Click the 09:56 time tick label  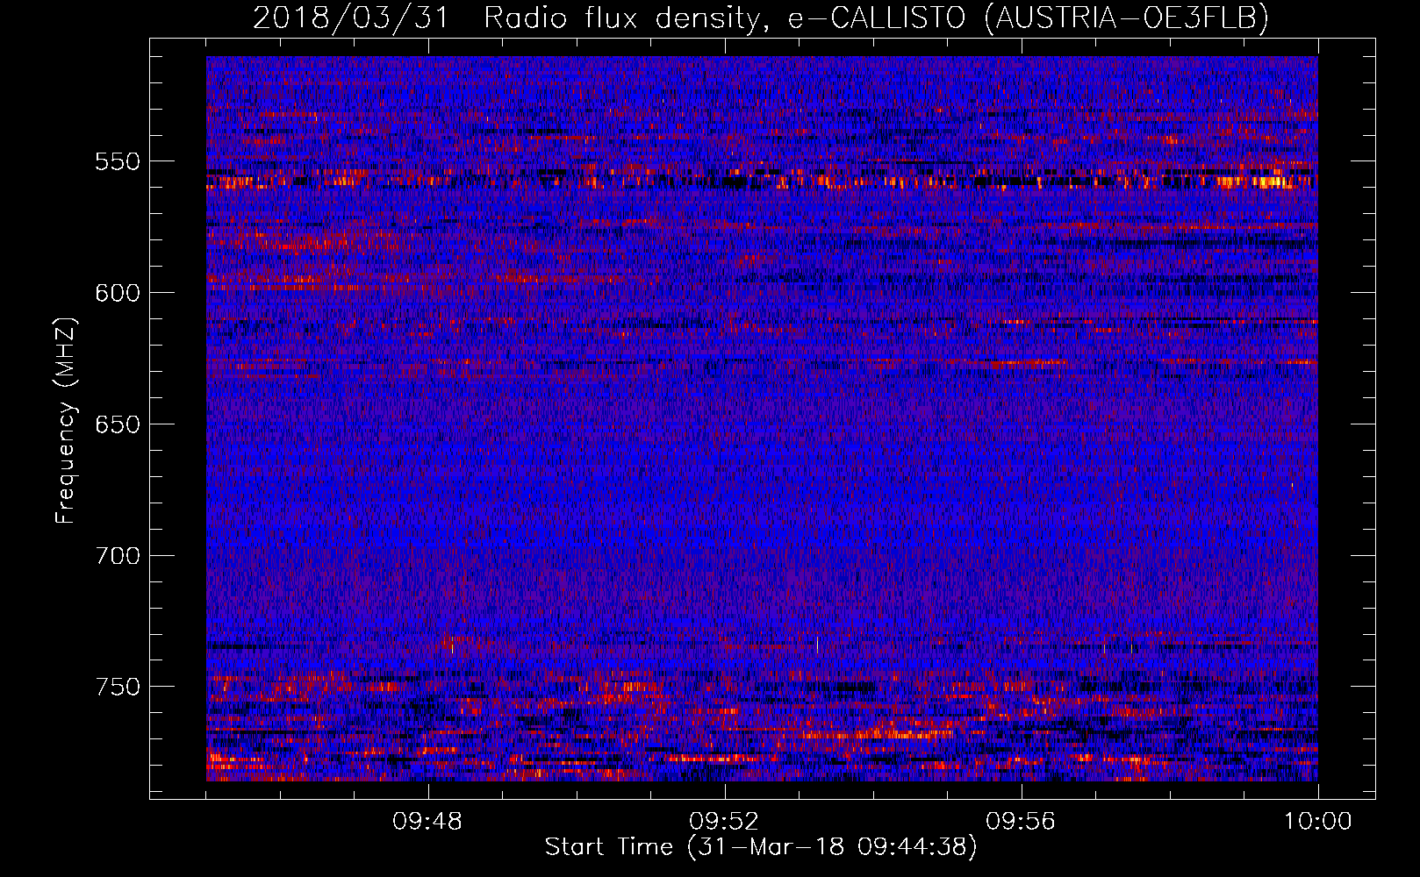(1021, 822)
